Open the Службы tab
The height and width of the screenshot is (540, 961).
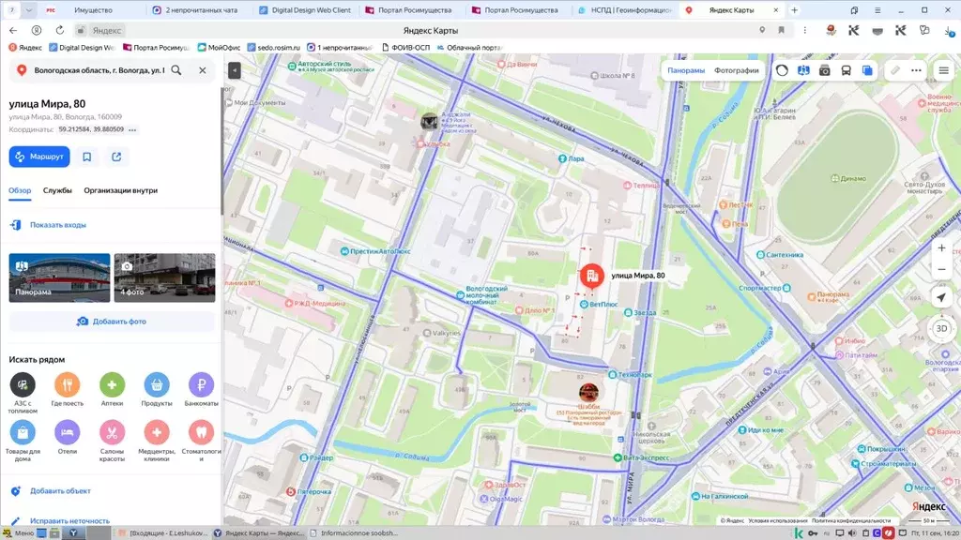point(57,190)
